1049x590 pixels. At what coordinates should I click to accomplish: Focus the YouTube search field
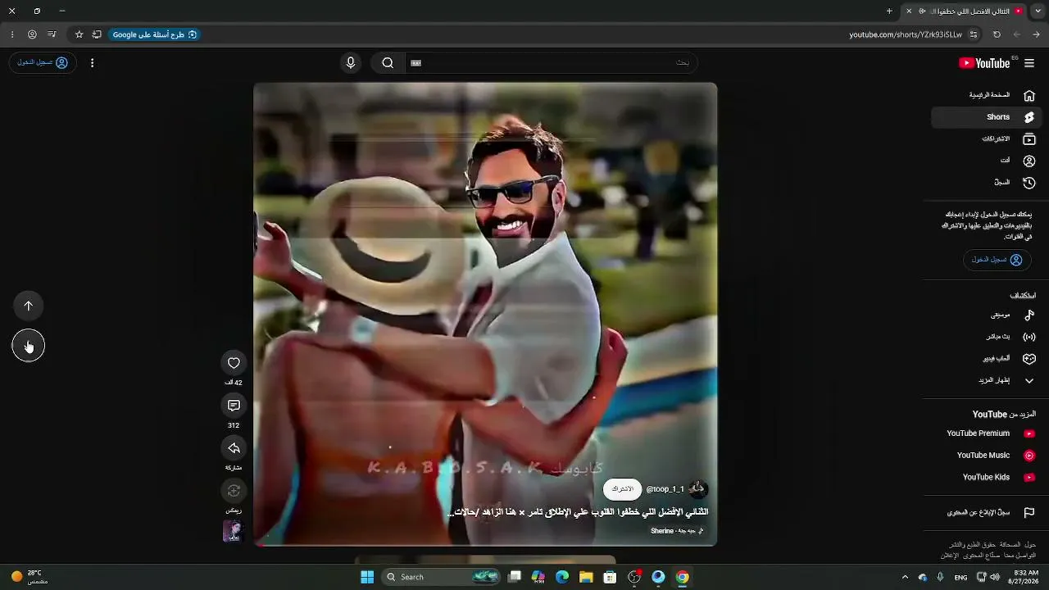pos(552,63)
